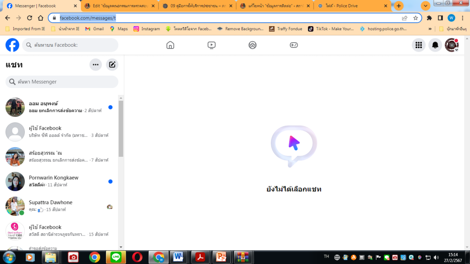
Task: Start a new message with compose icon
Action: pyautogui.click(x=112, y=65)
